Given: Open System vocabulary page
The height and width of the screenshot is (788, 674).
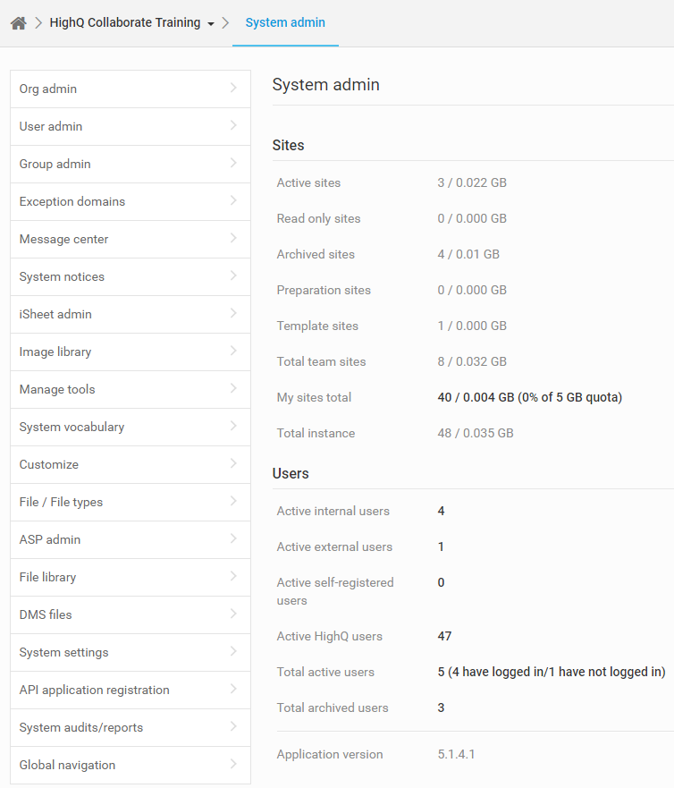Looking at the screenshot, I should (72, 427).
